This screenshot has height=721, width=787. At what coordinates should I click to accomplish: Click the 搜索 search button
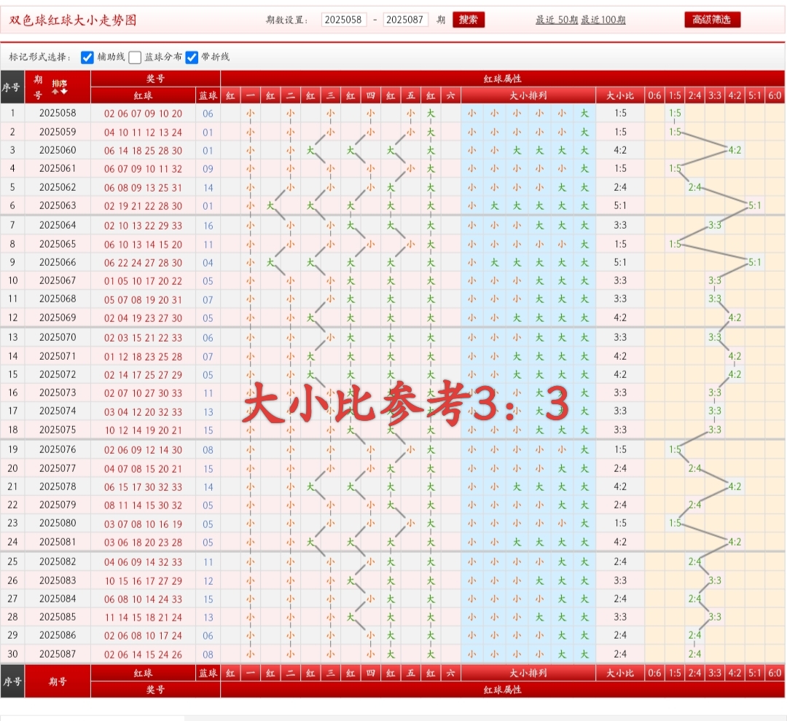point(469,20)
